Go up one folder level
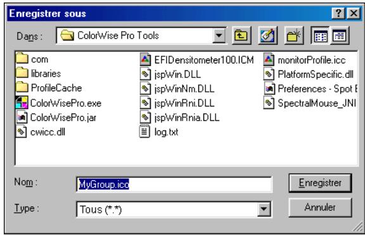The image size is (365, 235). (x=241, y=35)
